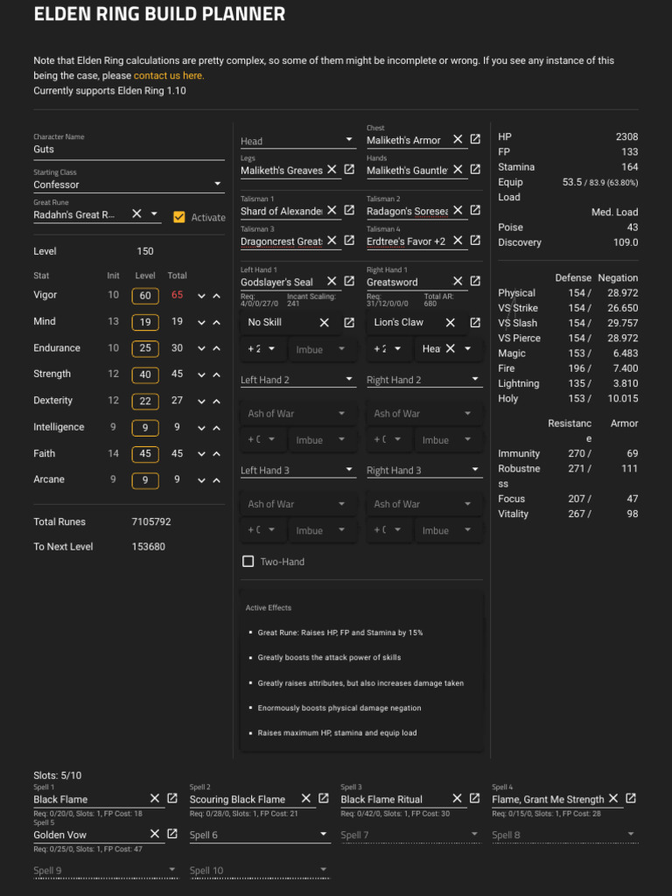Open the Left Hand 2 weapon dropdown
The width and height of the screenshot is (672, 896).
(297, 380)
